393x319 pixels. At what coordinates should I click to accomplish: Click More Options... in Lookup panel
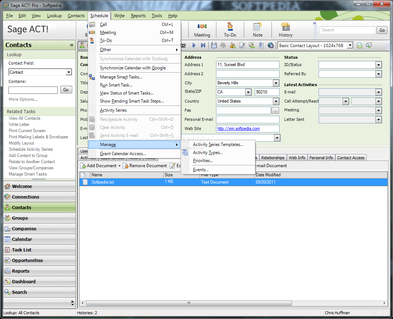pyautogui.click(x=23, y=99)
